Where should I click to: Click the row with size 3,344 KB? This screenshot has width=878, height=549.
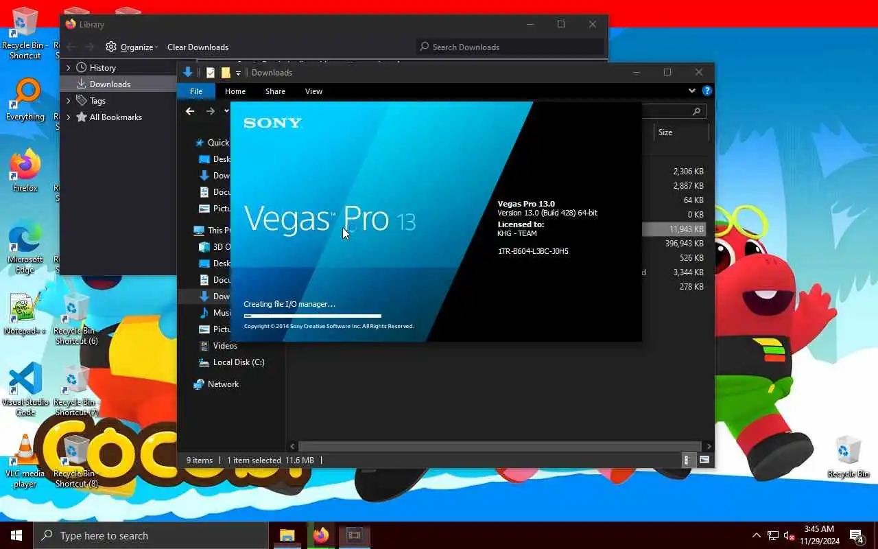[675, 272]
